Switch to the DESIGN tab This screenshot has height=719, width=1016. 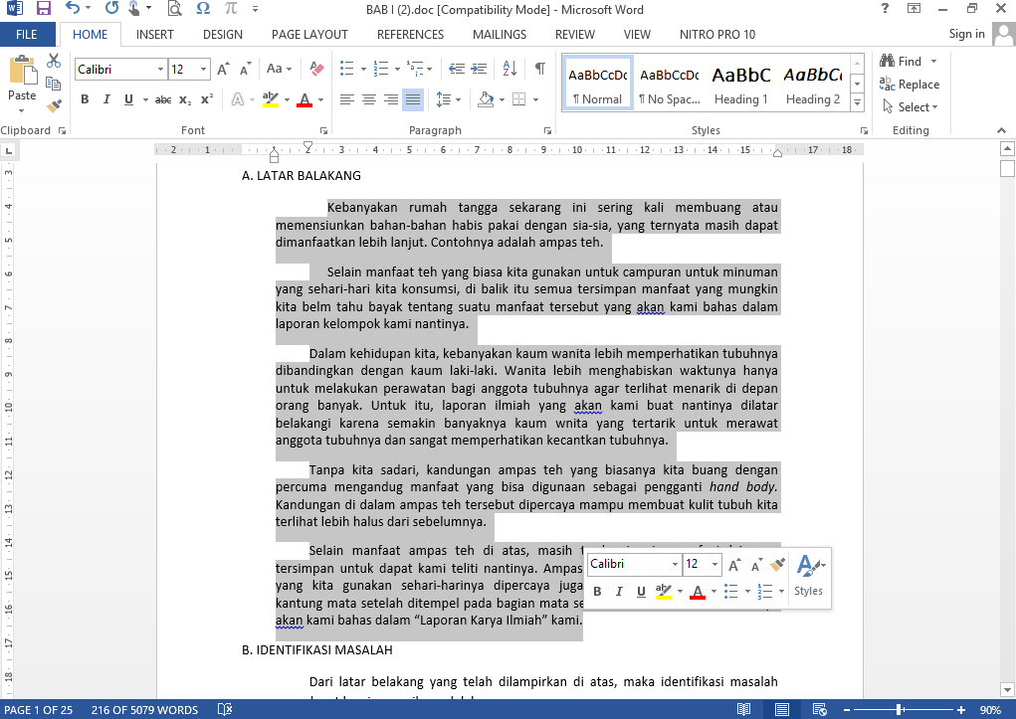tap(222, 35)
